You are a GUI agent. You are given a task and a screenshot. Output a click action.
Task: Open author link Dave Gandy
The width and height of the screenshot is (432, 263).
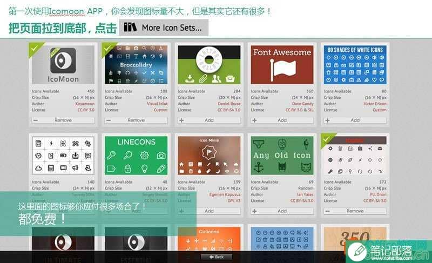tap(303, 104)
